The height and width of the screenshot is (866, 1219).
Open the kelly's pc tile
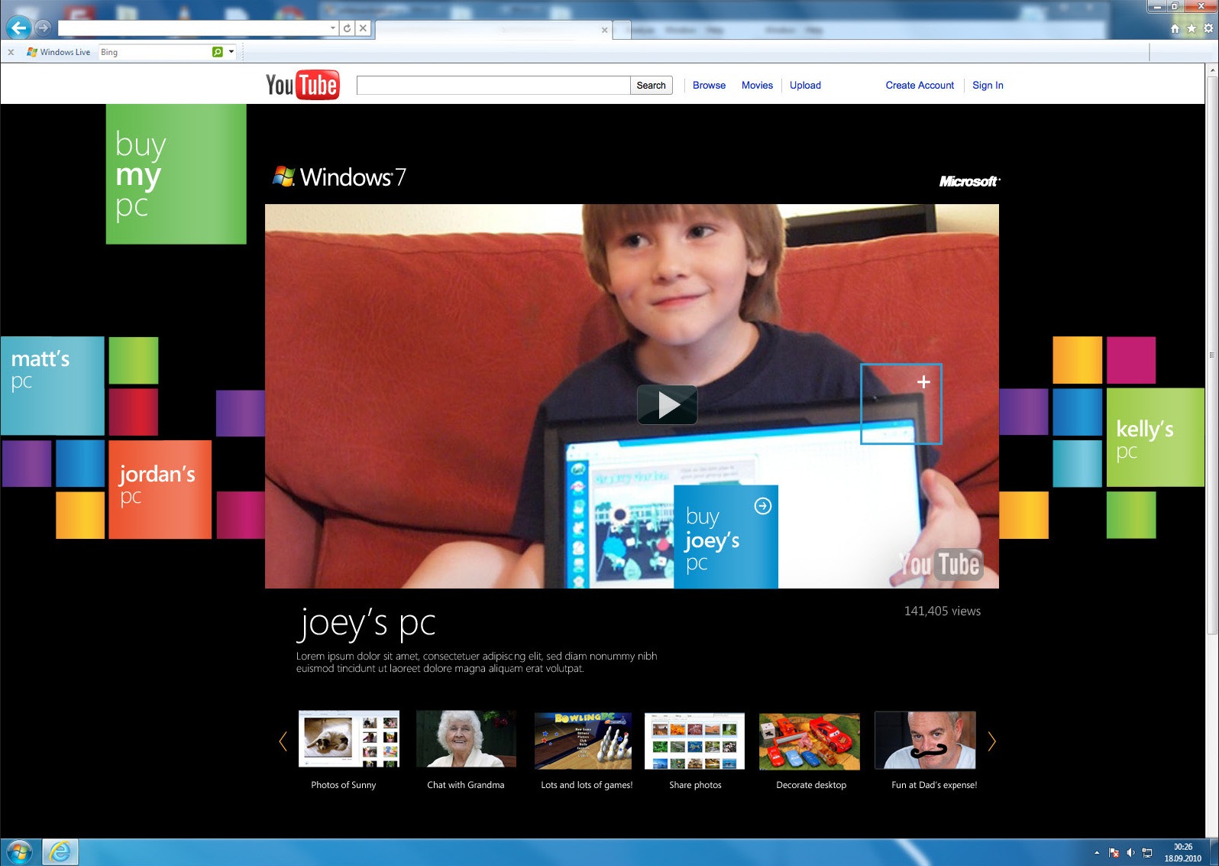tap(1155, 437)
